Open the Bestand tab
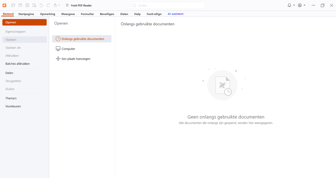The image size is (336, 178). click(8, 14)
